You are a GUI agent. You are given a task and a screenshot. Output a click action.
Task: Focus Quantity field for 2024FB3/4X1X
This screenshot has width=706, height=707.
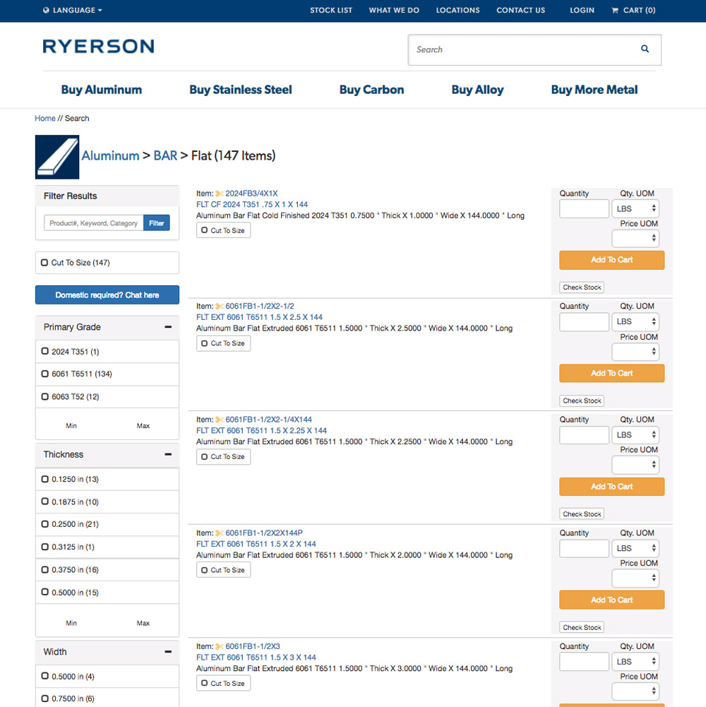[584, 209]
